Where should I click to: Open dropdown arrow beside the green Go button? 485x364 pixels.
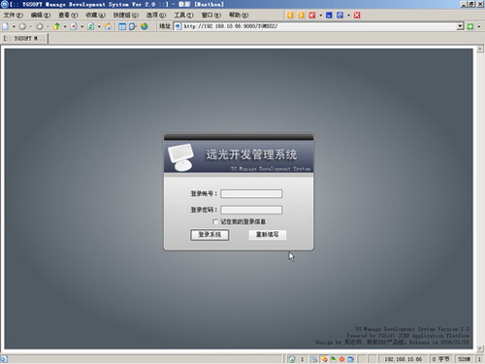coord(479,26)
